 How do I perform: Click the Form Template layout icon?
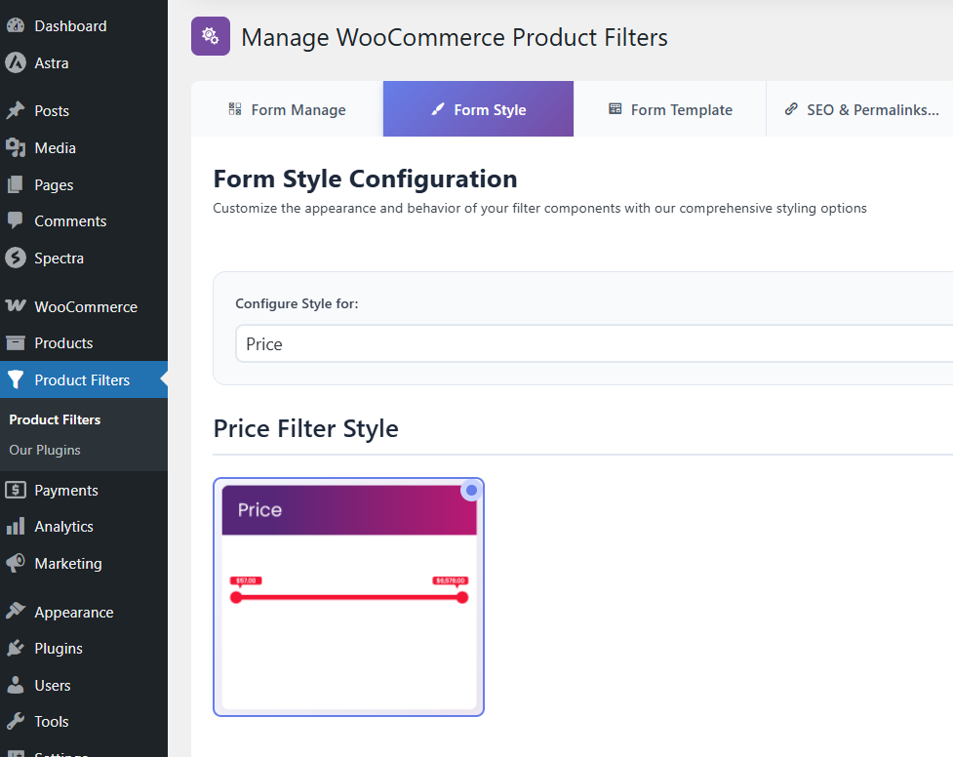pyautogui.click(x=615, y=109)
